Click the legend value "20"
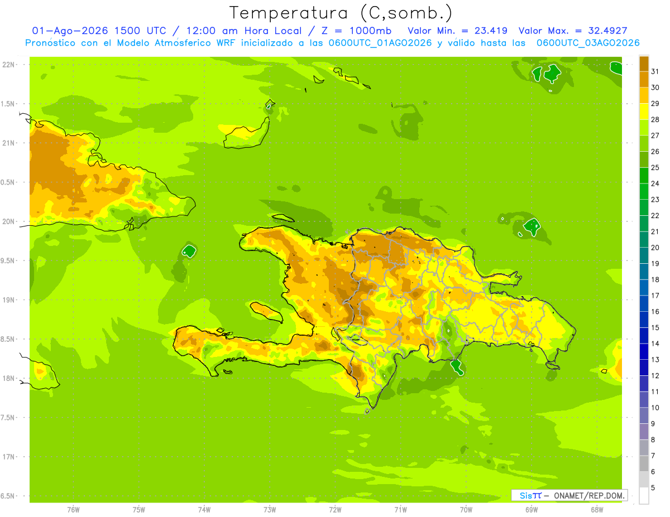This screenshot has height=517, width=670. point(655,247)
